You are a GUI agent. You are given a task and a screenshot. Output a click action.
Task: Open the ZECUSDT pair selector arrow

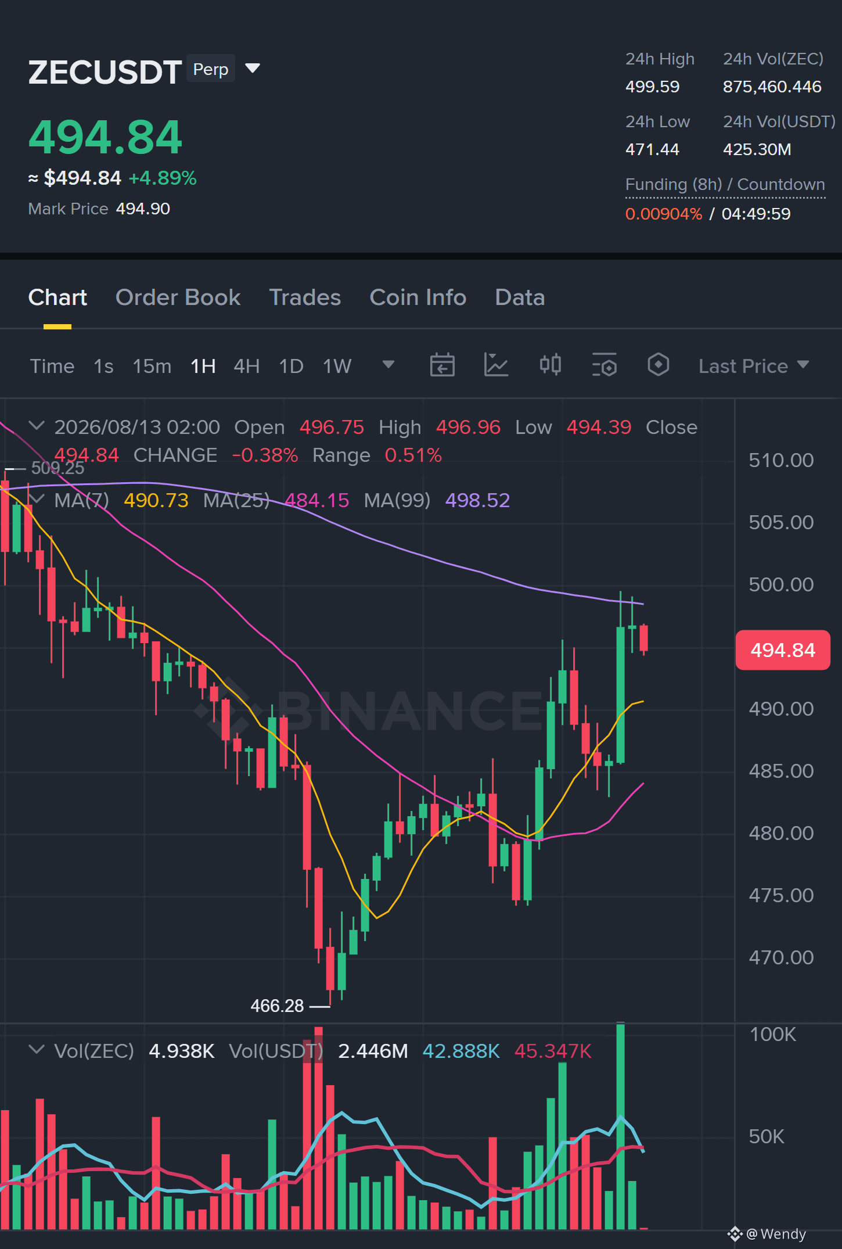253,69
